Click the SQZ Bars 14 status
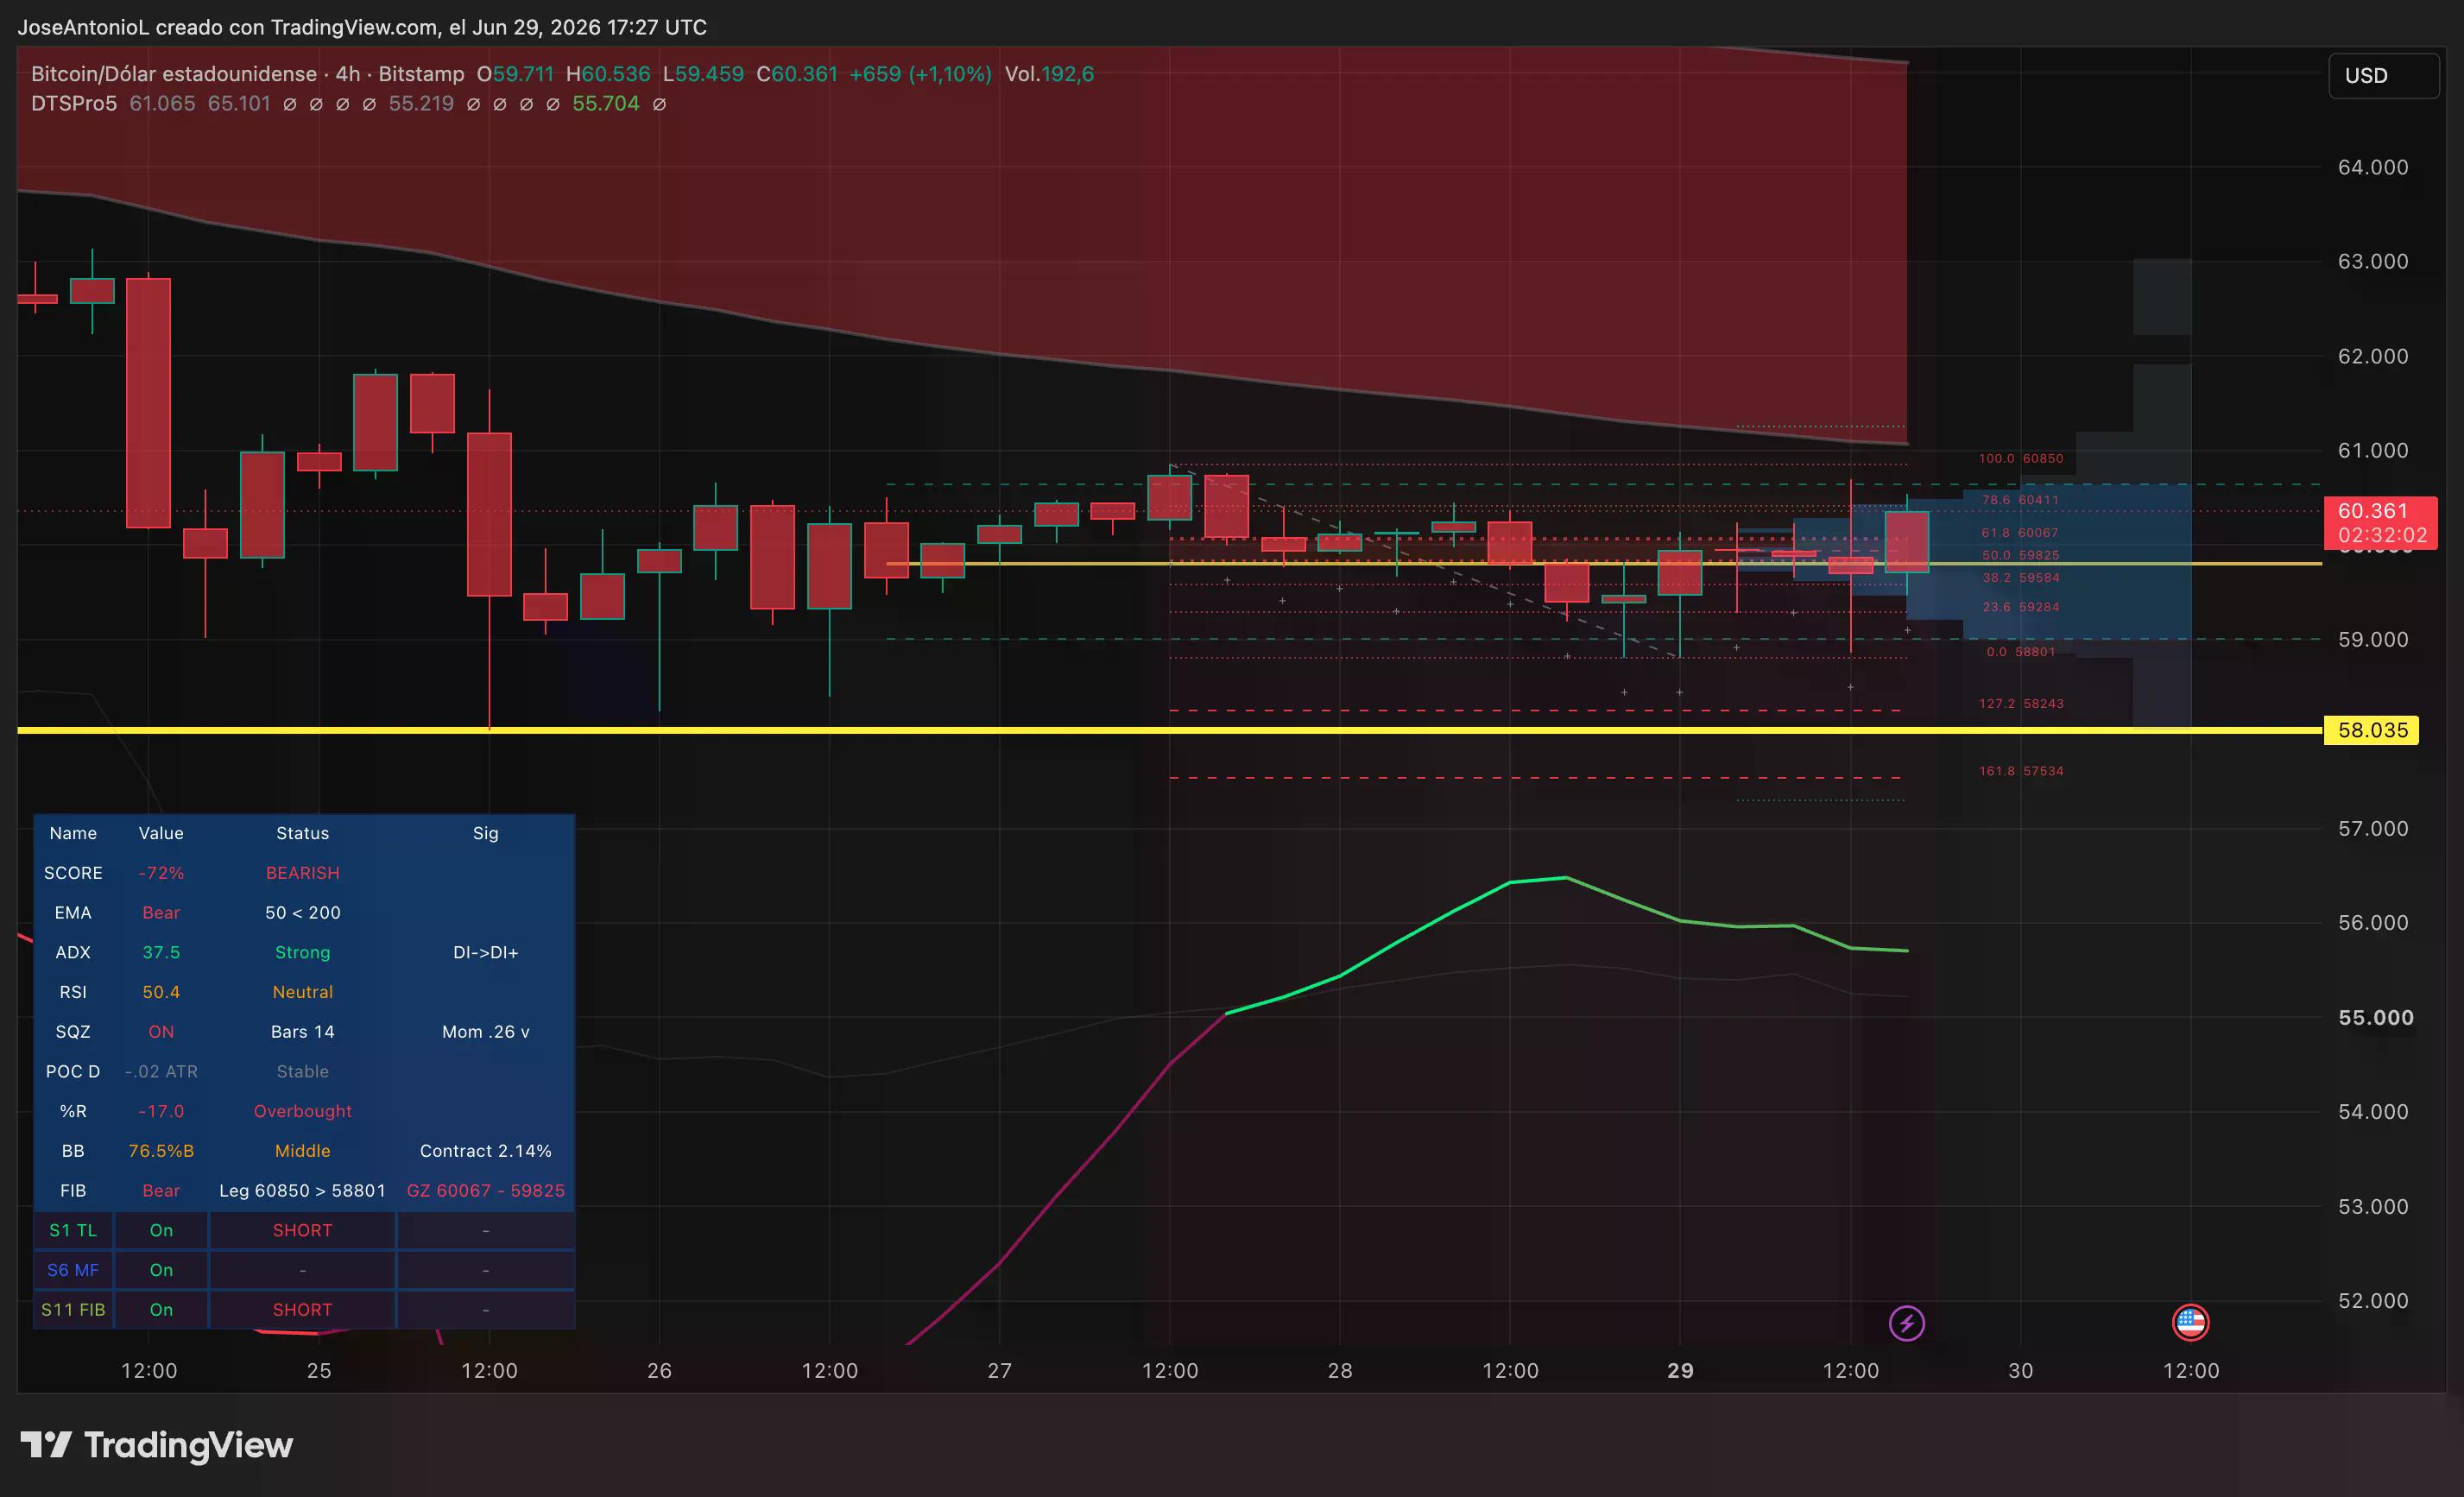This screenshot has height=1497, width=2464. [303, 1032]
